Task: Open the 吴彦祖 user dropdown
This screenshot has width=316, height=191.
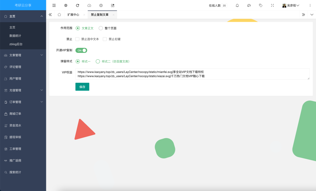Action: click(x=291, y=5)
